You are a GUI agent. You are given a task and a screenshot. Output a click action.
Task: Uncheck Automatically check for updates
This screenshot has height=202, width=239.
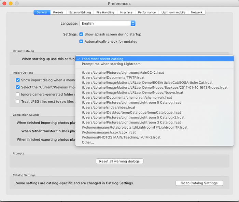coord(81,41)
